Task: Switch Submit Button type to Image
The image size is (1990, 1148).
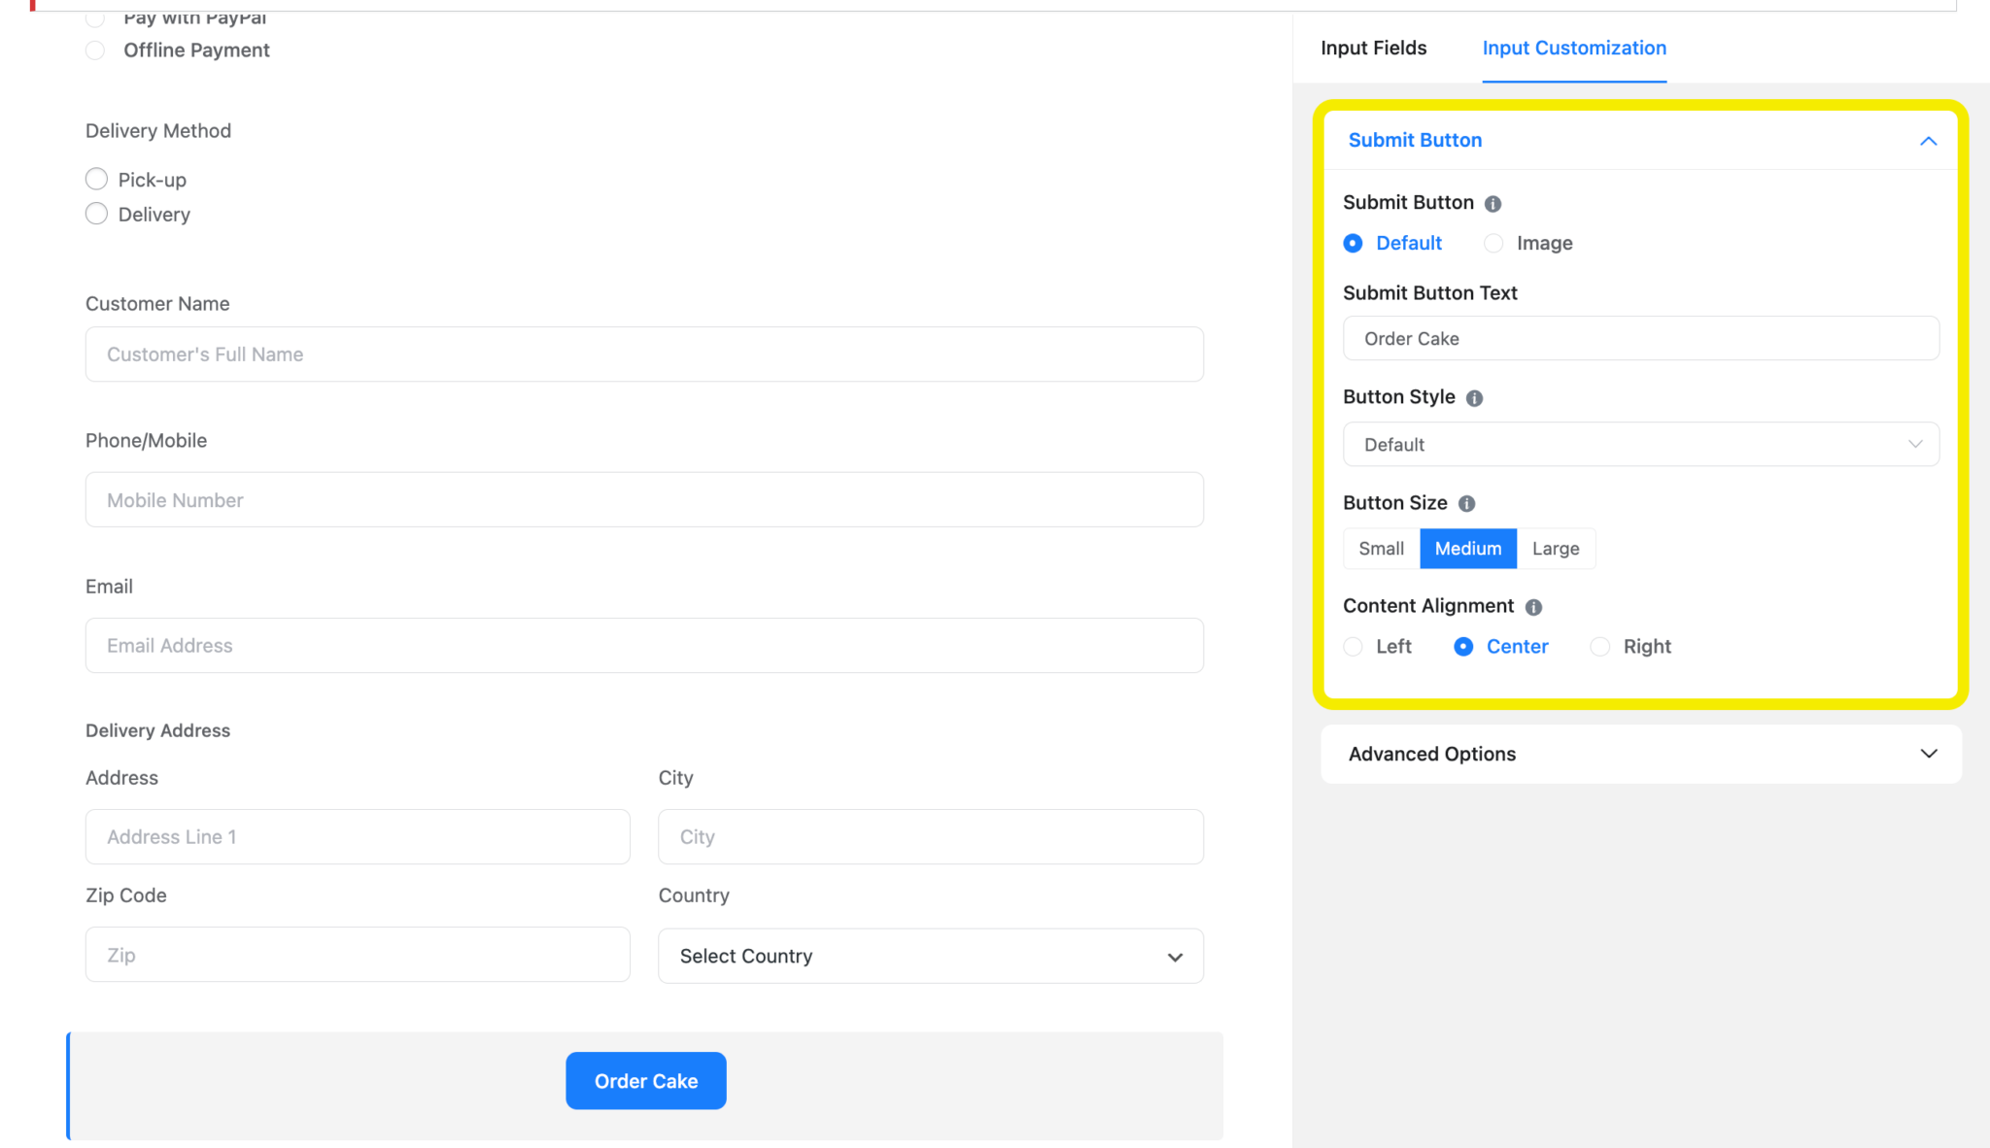Action: pos(1493,243)
